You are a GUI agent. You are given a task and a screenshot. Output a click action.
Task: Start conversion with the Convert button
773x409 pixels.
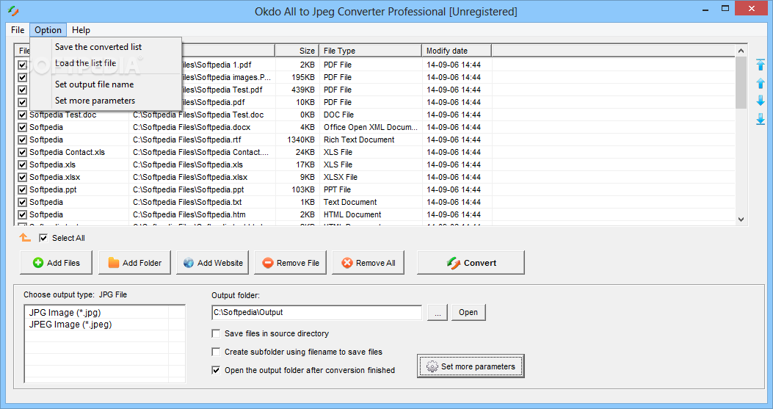(471, 263)
